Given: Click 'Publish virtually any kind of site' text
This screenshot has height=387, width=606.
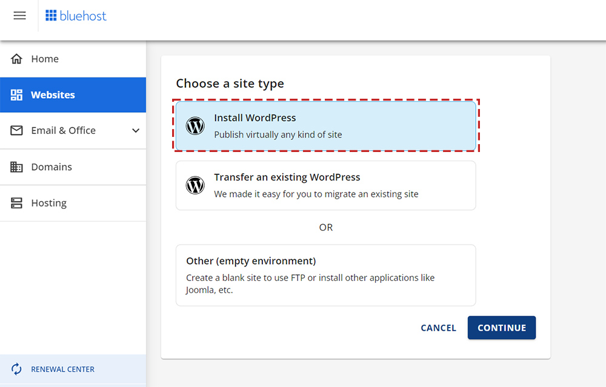Looking at the screenshot, I should (278, 135).
